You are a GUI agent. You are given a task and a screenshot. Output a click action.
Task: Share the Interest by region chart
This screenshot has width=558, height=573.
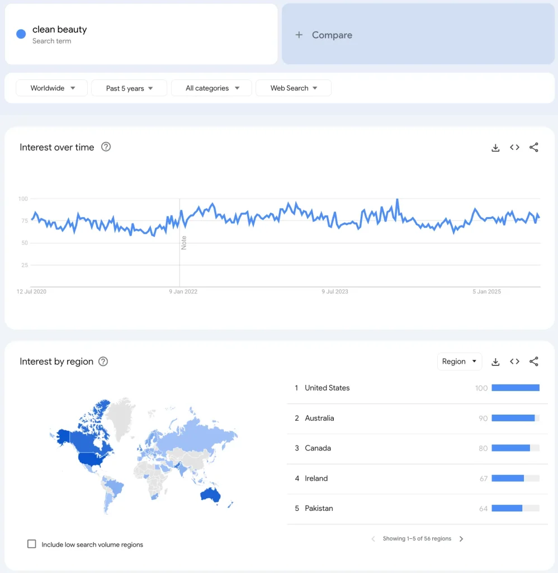534,361
